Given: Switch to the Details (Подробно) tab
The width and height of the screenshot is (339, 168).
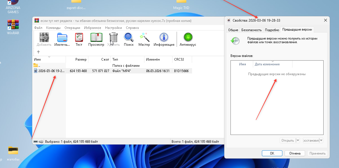Looking at the screenshot, I should (272, 30).
